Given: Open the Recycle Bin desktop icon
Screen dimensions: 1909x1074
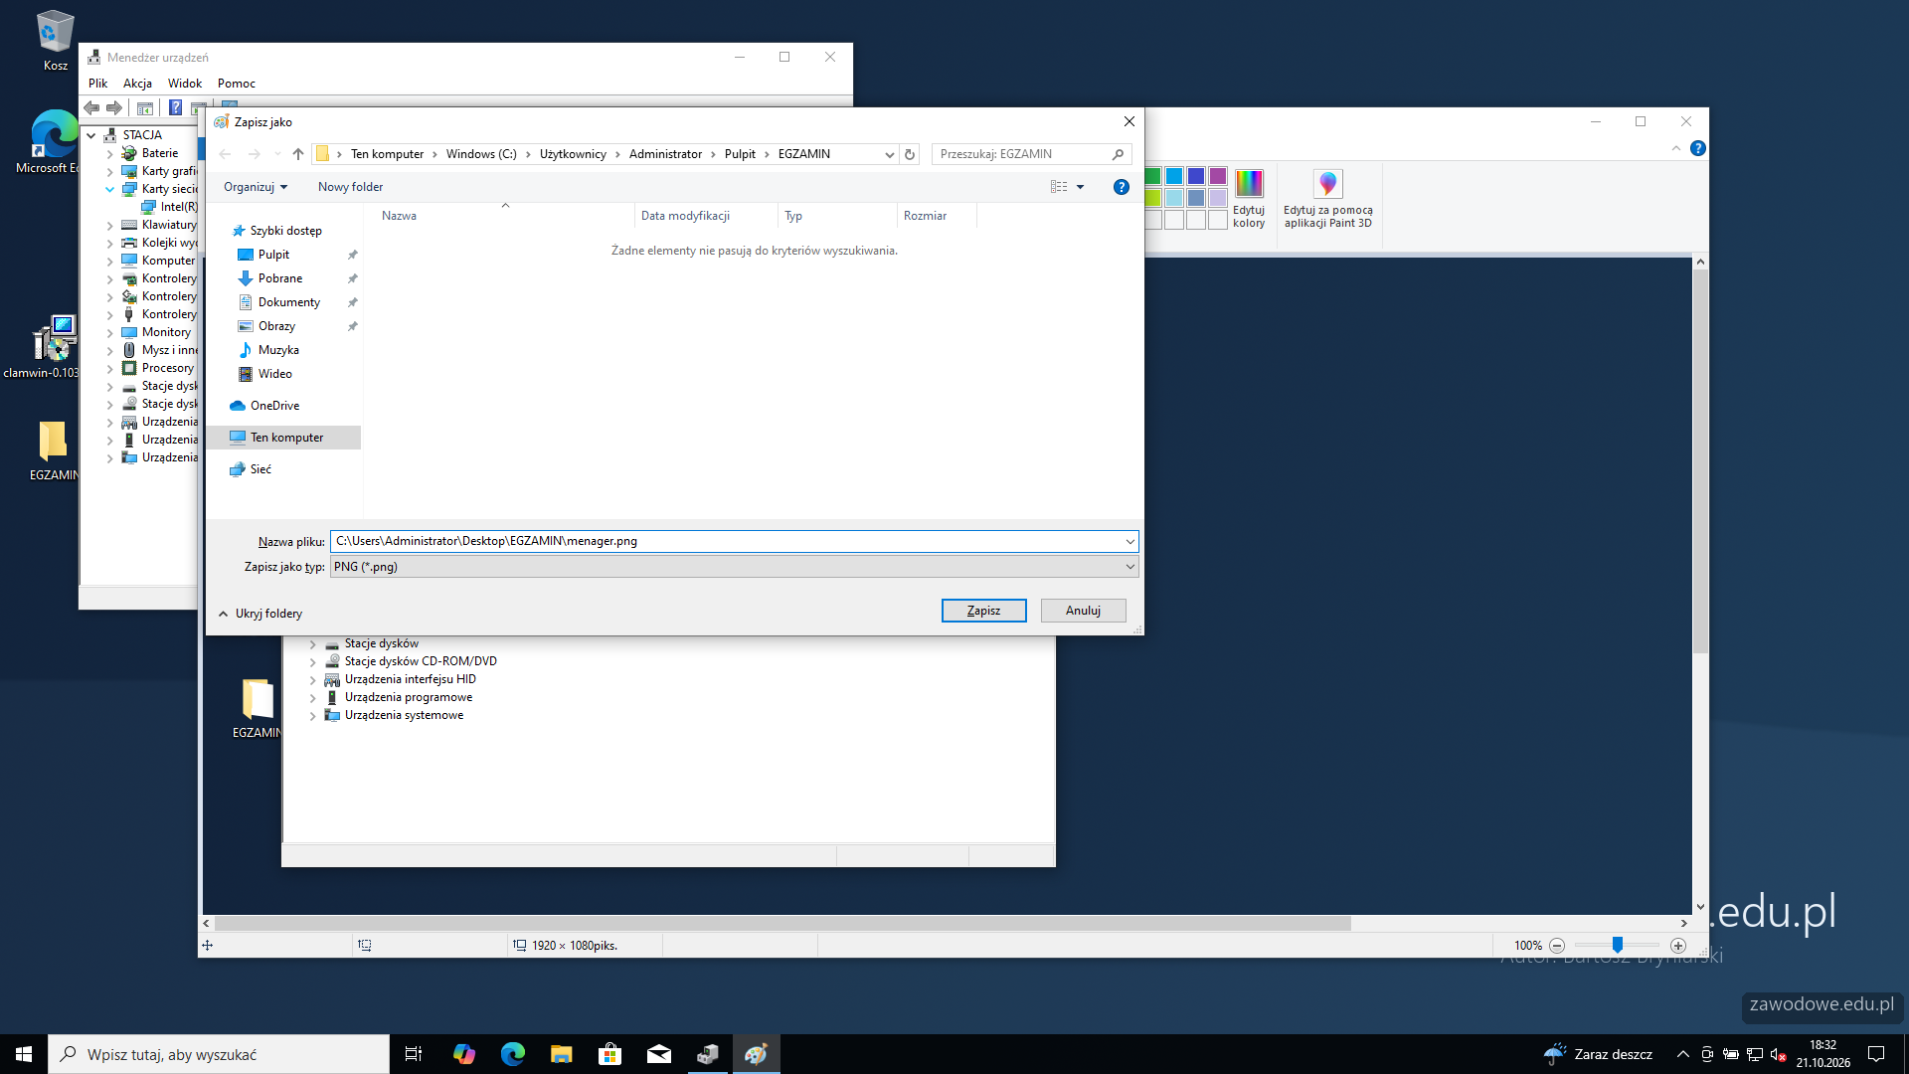Looking at the screenshot, I should tap(56, 41).
